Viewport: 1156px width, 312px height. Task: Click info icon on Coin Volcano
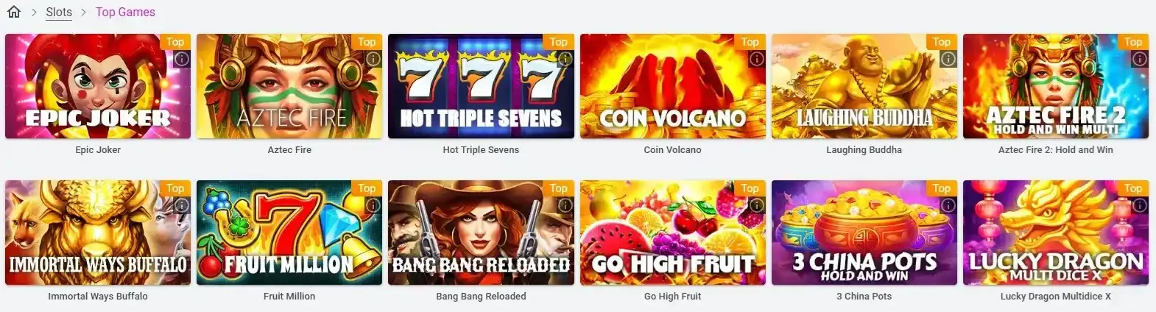click(756, 59)
